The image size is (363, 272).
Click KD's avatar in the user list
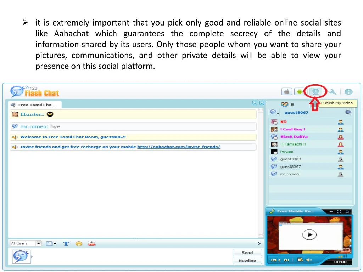point(274,122)
